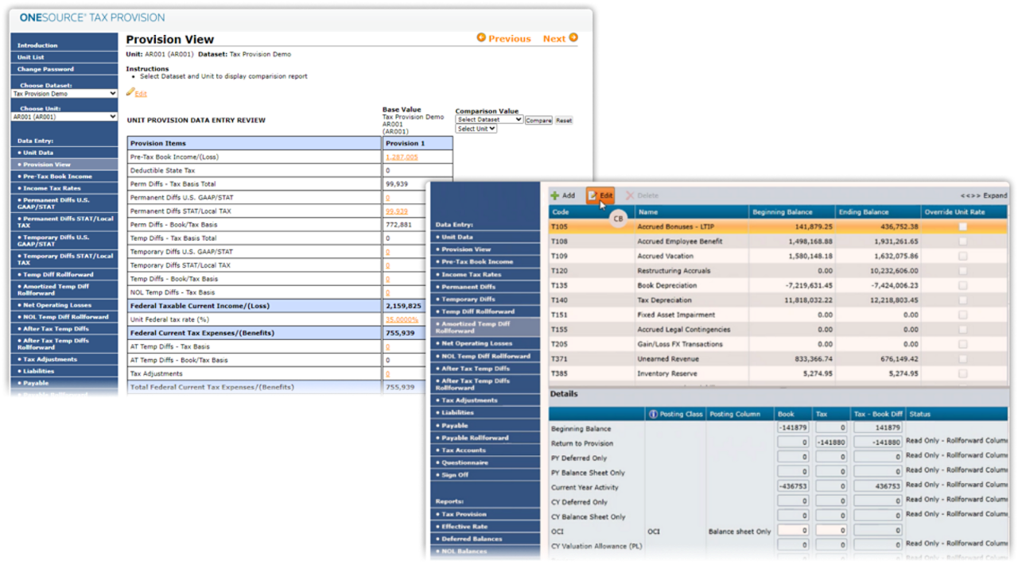Screen dimensions: 1018x572
Task: Click the orange Next arrow icon
Action: point(573,38)
